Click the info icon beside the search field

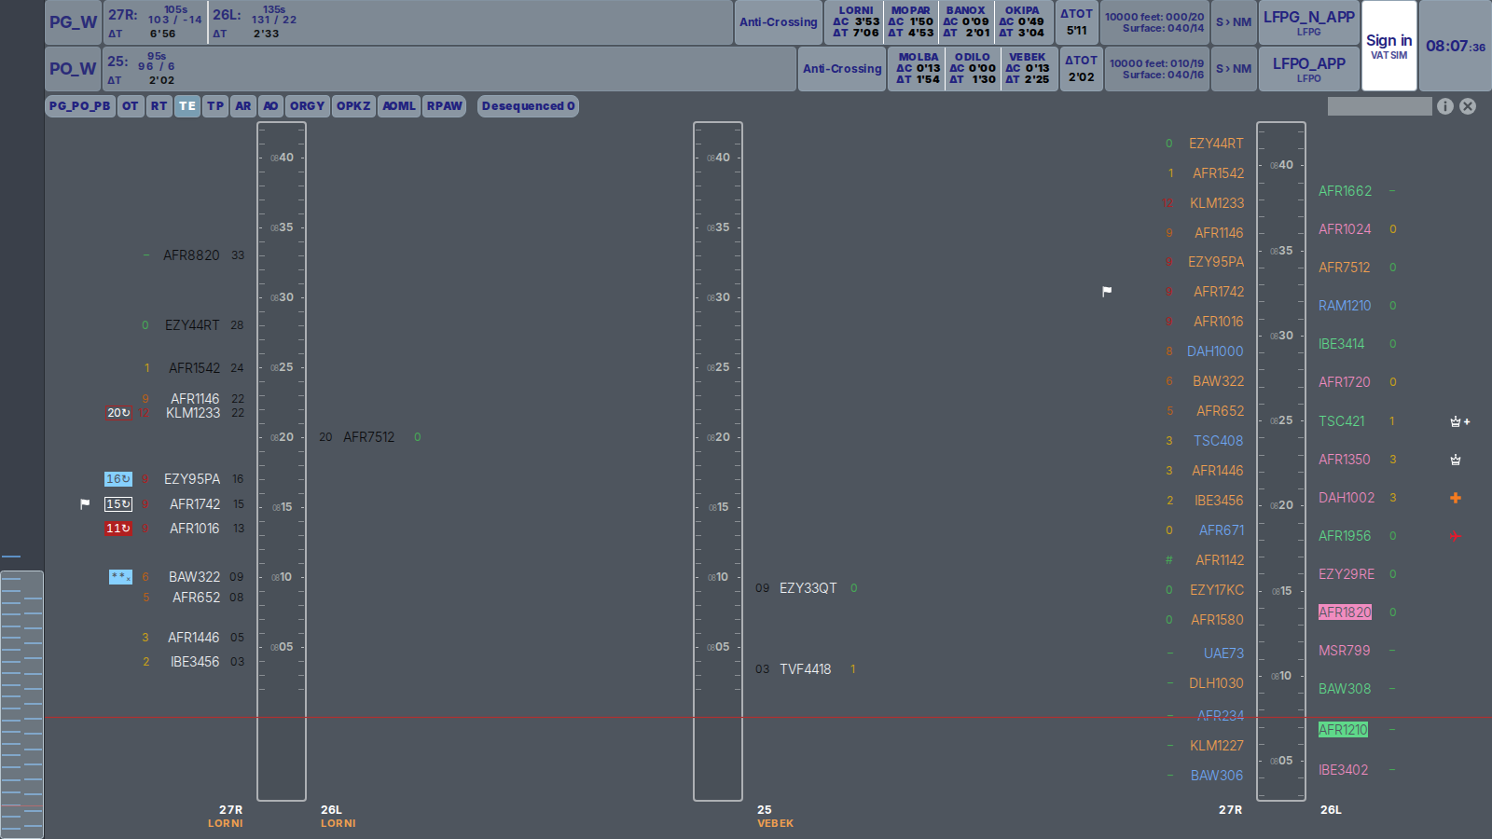point(1445,106)
